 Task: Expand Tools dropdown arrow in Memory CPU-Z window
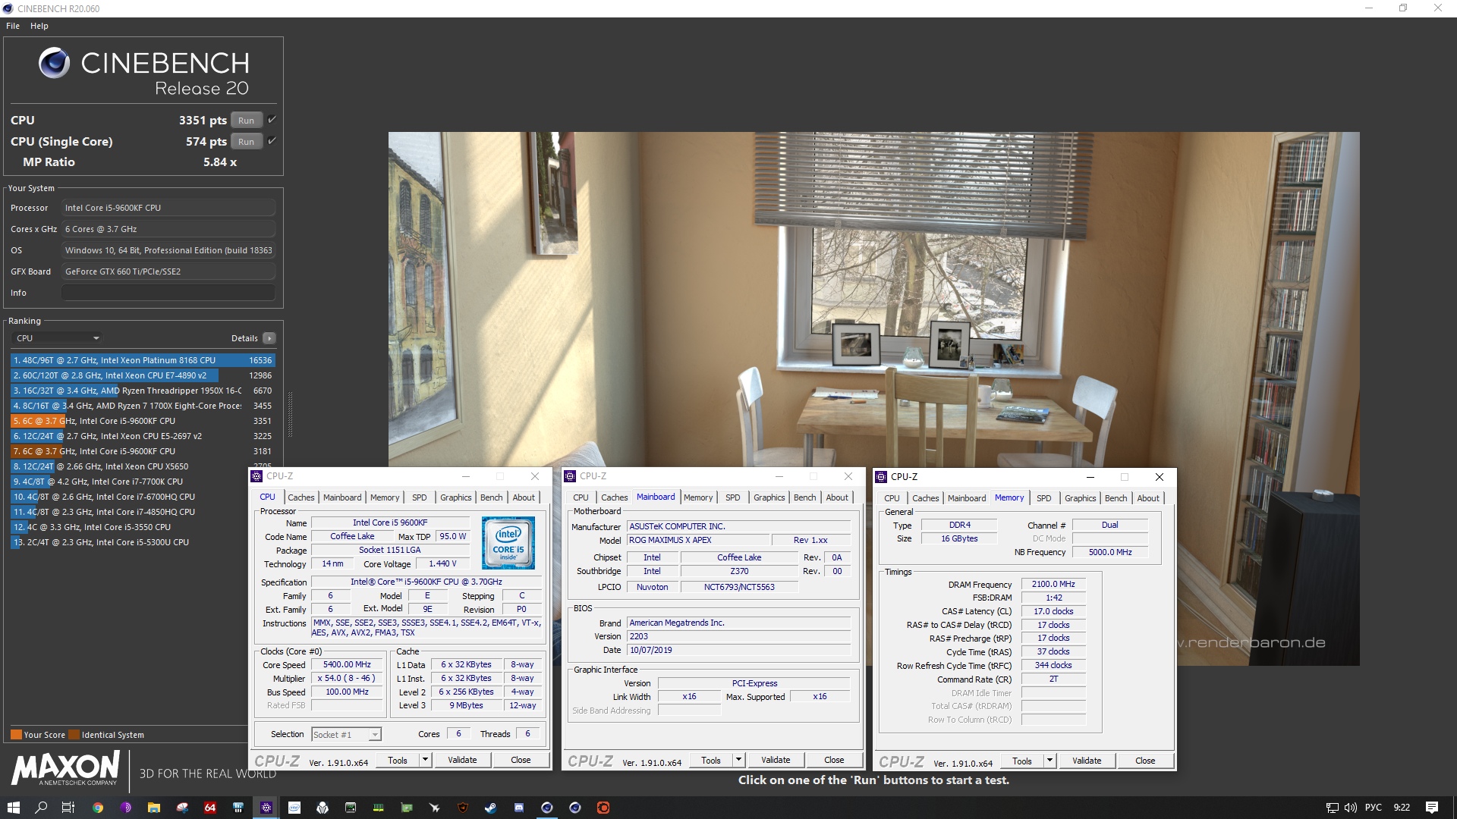tap(1050, 761)
